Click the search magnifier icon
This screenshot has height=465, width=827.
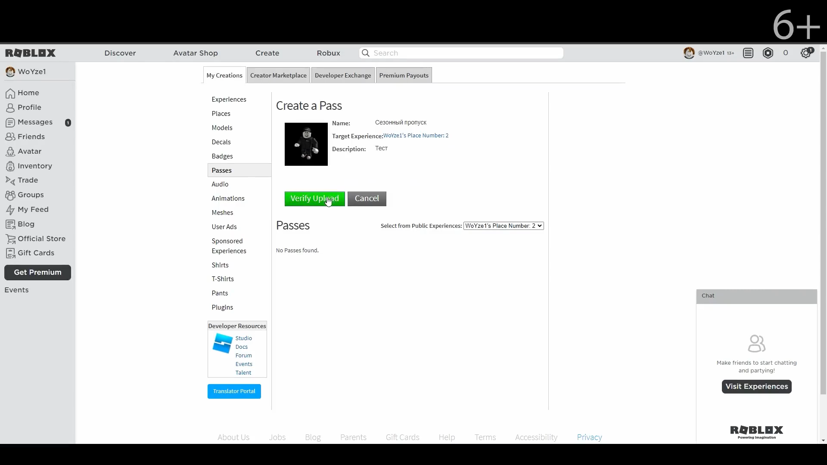pos(366,53)
